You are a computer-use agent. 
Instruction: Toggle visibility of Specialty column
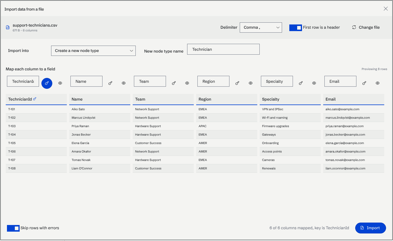[x=314, y=83]
